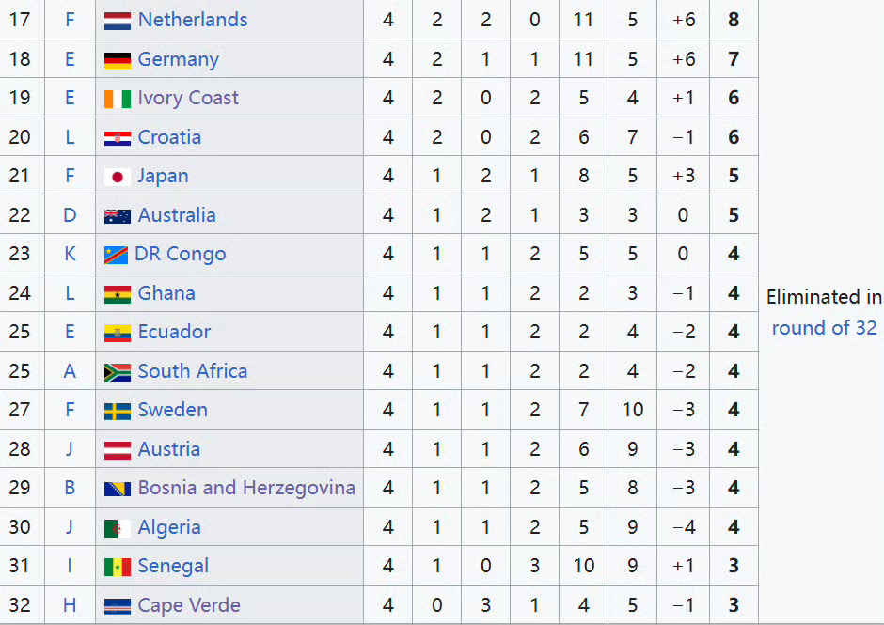The image size is (884, 625).
Task: Click the Sweden flag icon
Action: pyautogui.click(x=118, y=411)
